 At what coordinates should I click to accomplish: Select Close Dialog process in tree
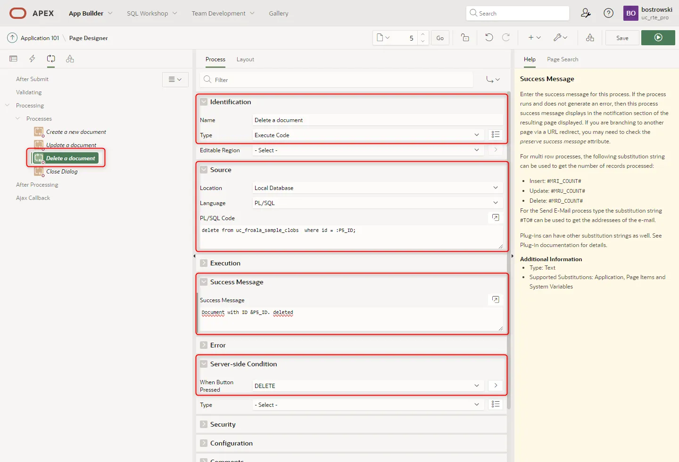tap(62, 172)
